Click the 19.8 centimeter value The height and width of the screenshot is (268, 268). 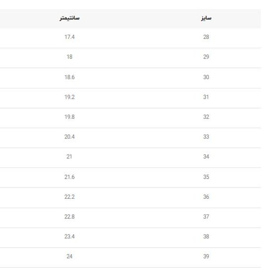(x=69, y=117)
